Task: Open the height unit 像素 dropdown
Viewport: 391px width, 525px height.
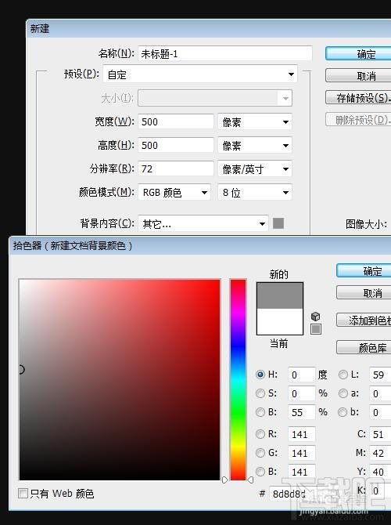Action: 255,145
